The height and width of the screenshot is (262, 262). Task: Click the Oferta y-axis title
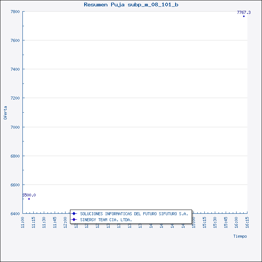(x=5, y=113)
